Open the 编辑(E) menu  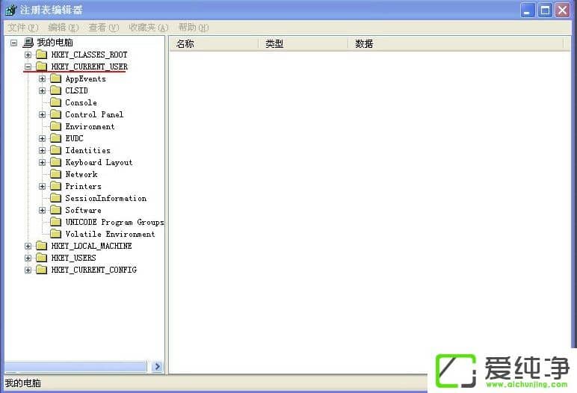[x=64, y=28]
